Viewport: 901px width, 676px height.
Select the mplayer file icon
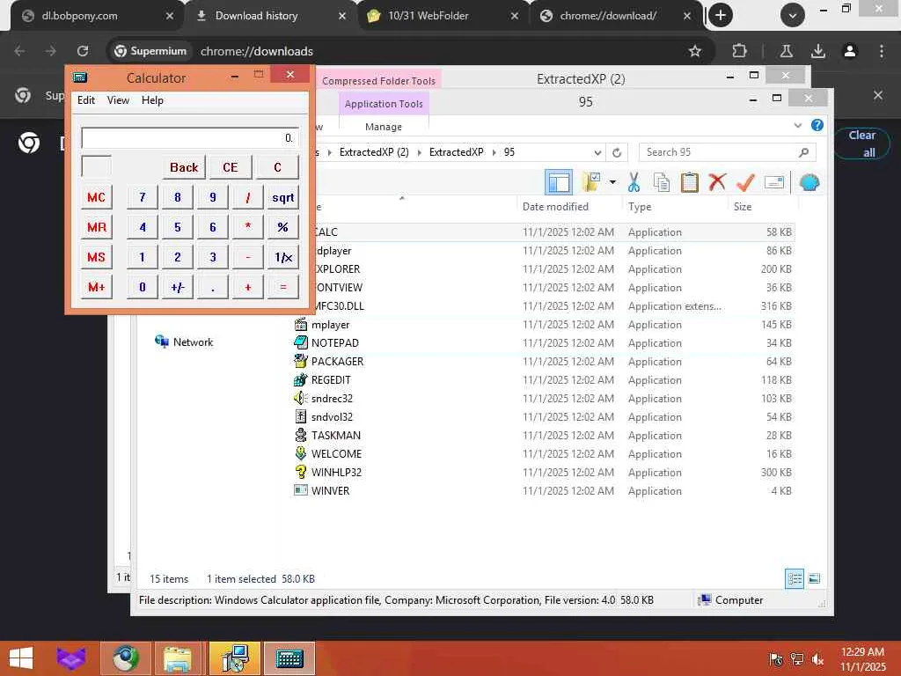point(301,325)
